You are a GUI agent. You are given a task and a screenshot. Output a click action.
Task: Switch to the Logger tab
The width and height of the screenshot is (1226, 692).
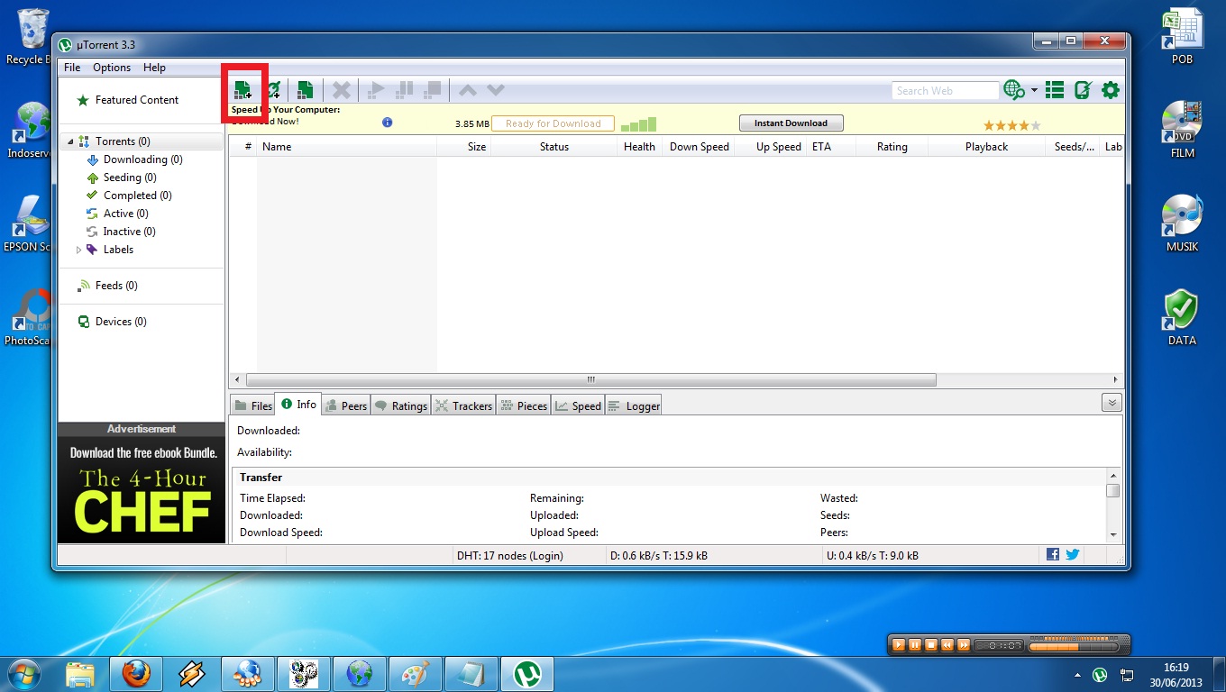coord(633,405)
